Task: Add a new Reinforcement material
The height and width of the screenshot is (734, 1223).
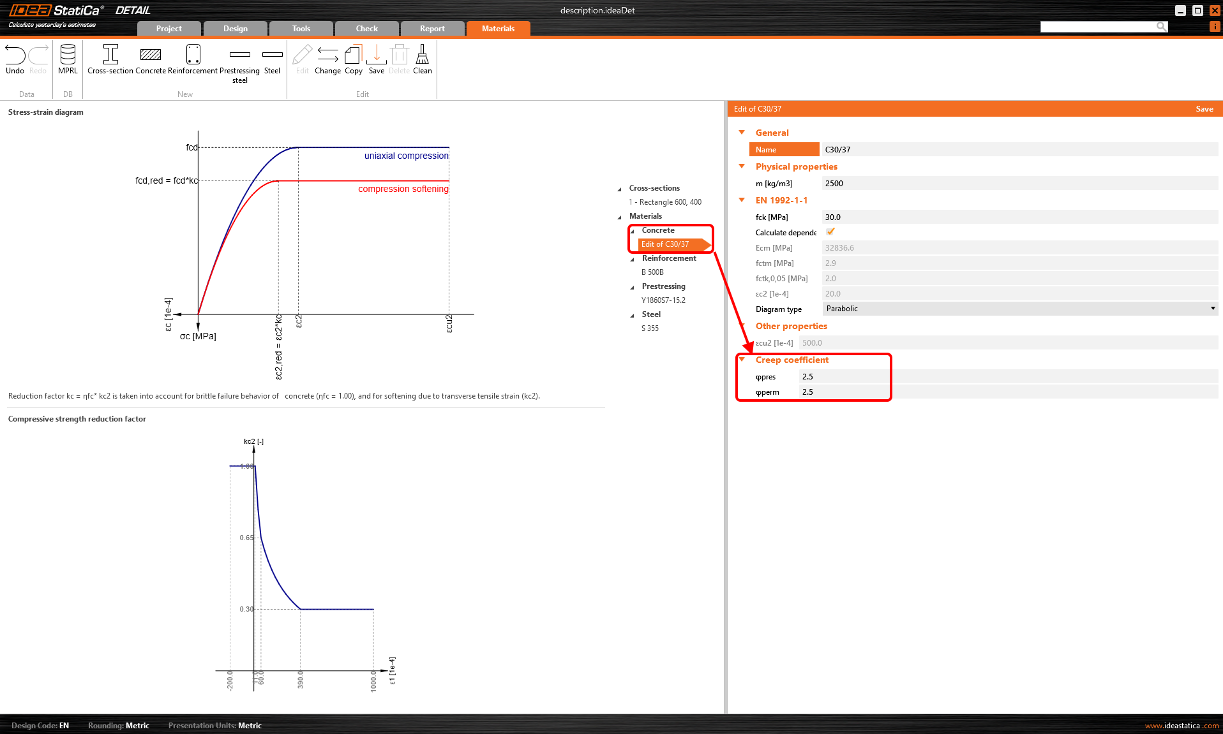Action: pos(193,56)
